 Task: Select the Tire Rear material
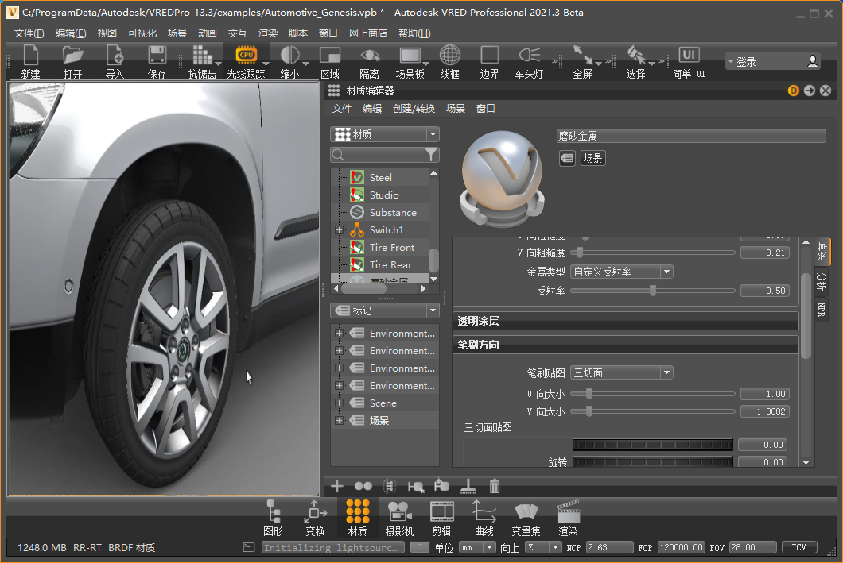390,264
